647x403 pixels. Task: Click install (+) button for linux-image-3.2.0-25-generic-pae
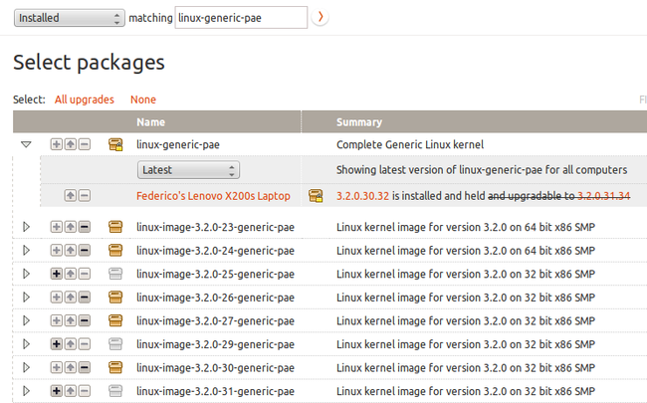56,274
